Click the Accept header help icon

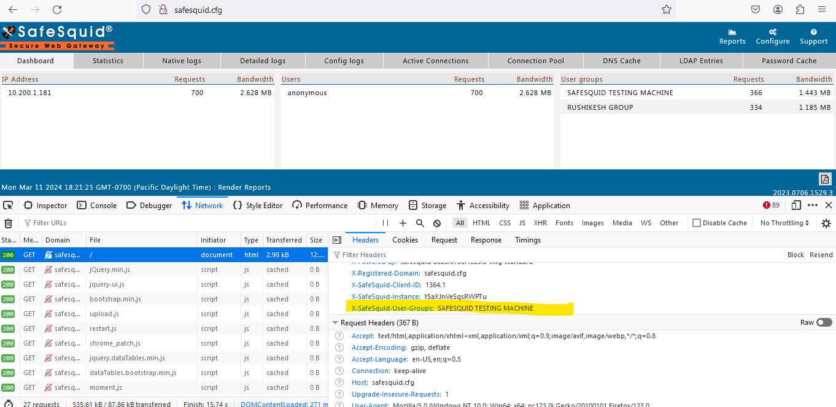[339, 336]
